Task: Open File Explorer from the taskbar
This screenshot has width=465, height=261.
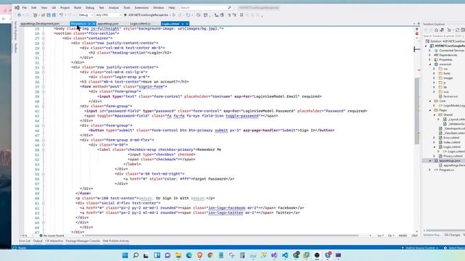Action: pyautogui.click(x=178, y=255)
